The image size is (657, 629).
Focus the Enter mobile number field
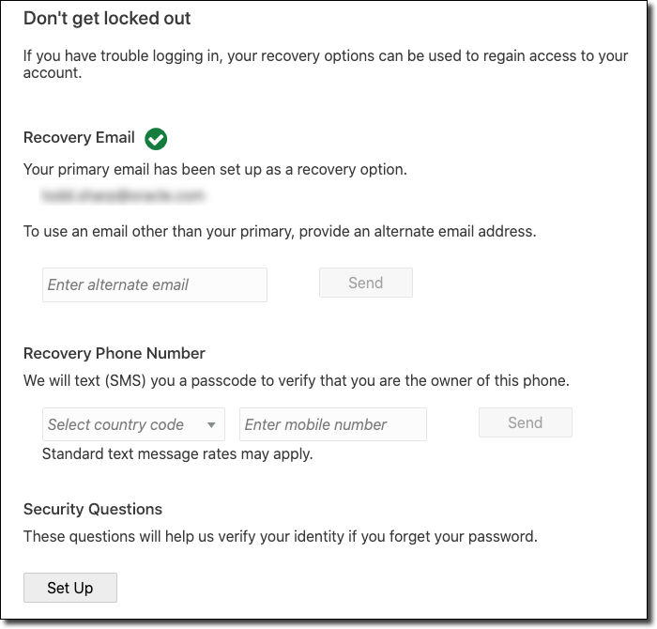tap(333, 424)
